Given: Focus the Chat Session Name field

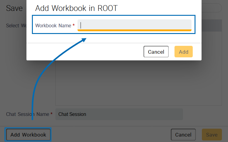Looking at the screenshot, I should pos(119,114).
